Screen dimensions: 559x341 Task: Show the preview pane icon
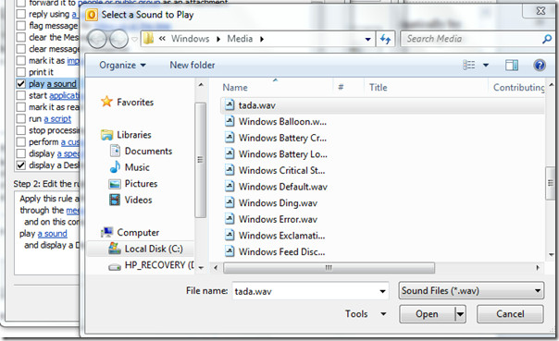(512, 65)
